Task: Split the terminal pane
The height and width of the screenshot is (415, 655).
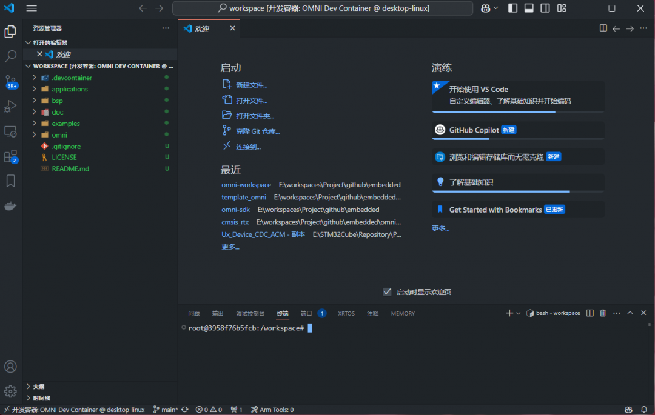Action: [590, 313]
